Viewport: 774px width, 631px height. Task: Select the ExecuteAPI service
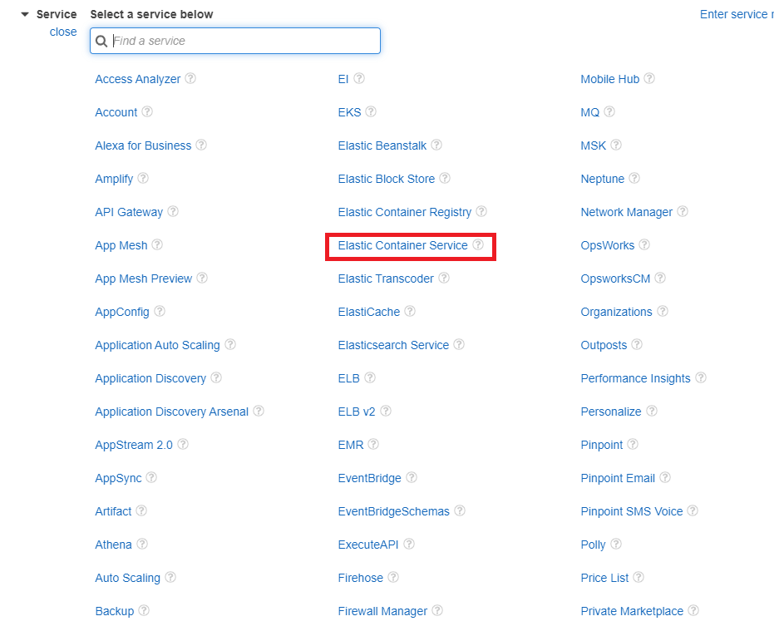(x=367, y=545)
